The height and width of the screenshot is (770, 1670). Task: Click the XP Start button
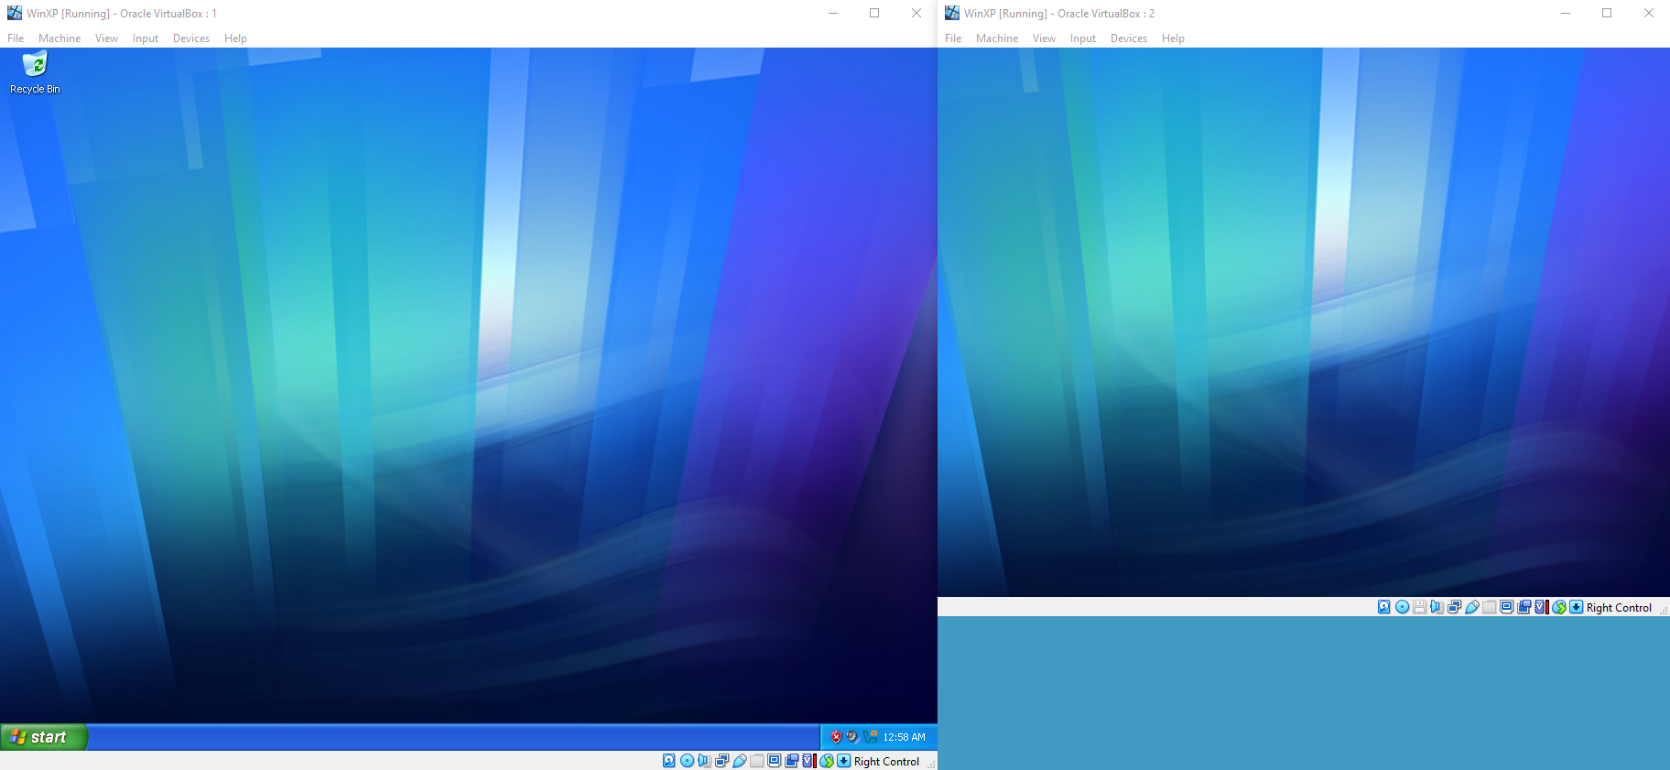click(x=44, y=737)
